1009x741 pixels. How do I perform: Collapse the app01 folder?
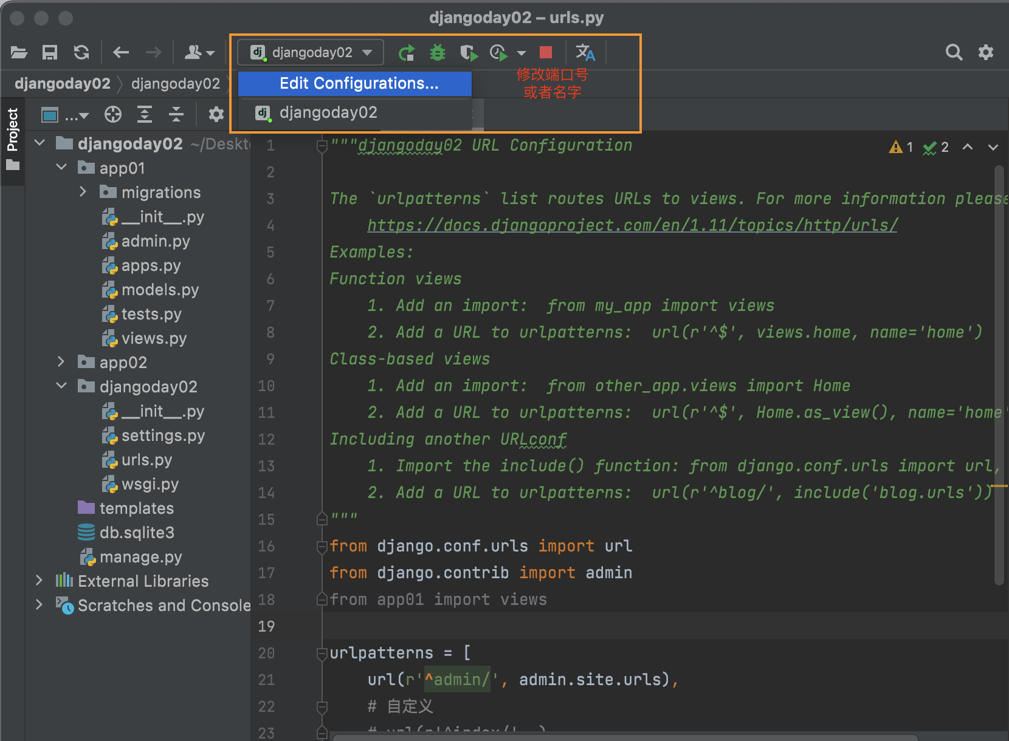tap(61, 168)
